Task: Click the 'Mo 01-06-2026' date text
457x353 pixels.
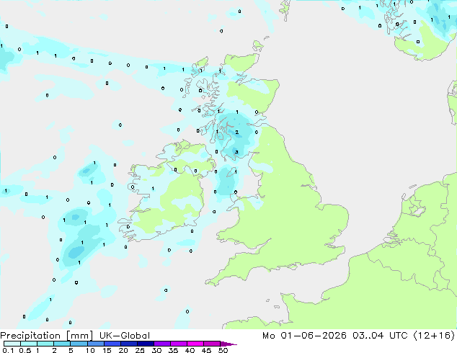Action: [304, 336]
